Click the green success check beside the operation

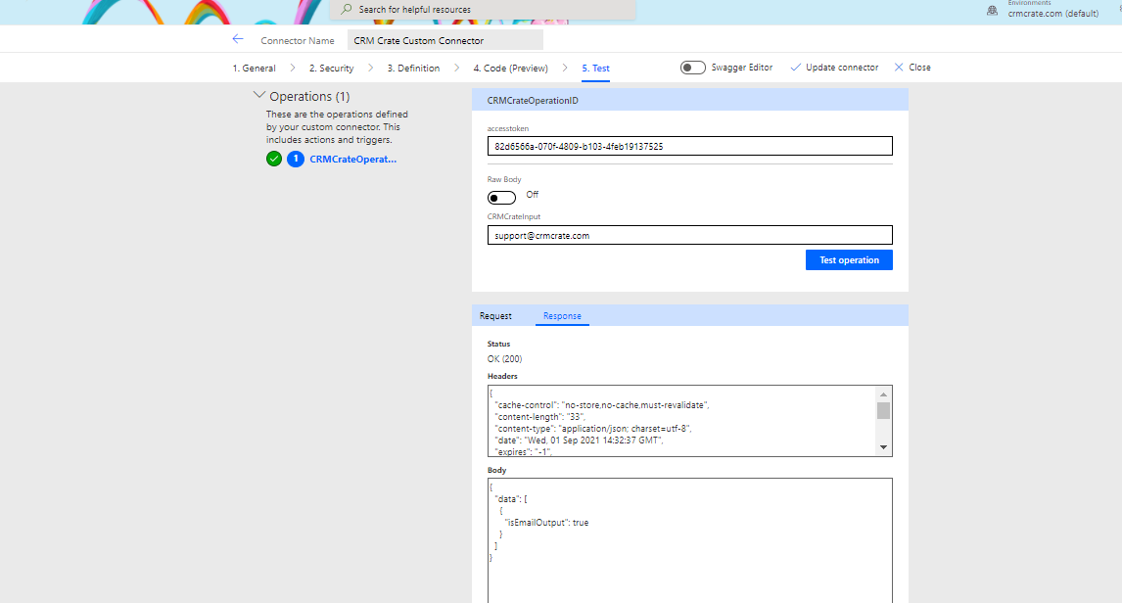pyautogui.click(x=274, y=159)
